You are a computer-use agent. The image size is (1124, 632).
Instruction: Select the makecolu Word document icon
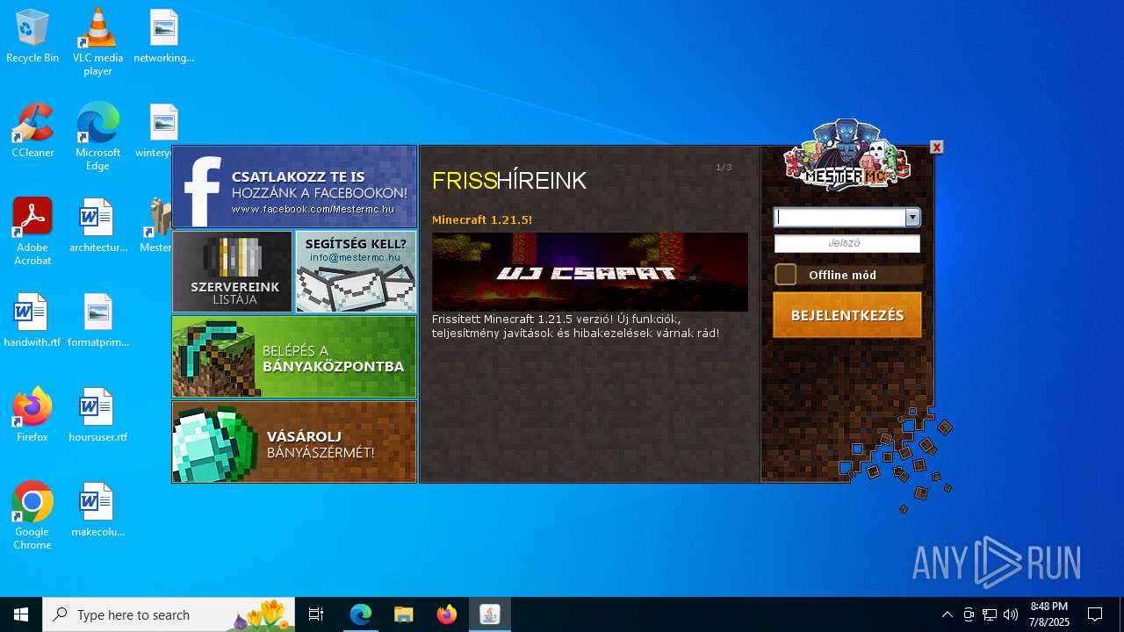coord(97,511)
